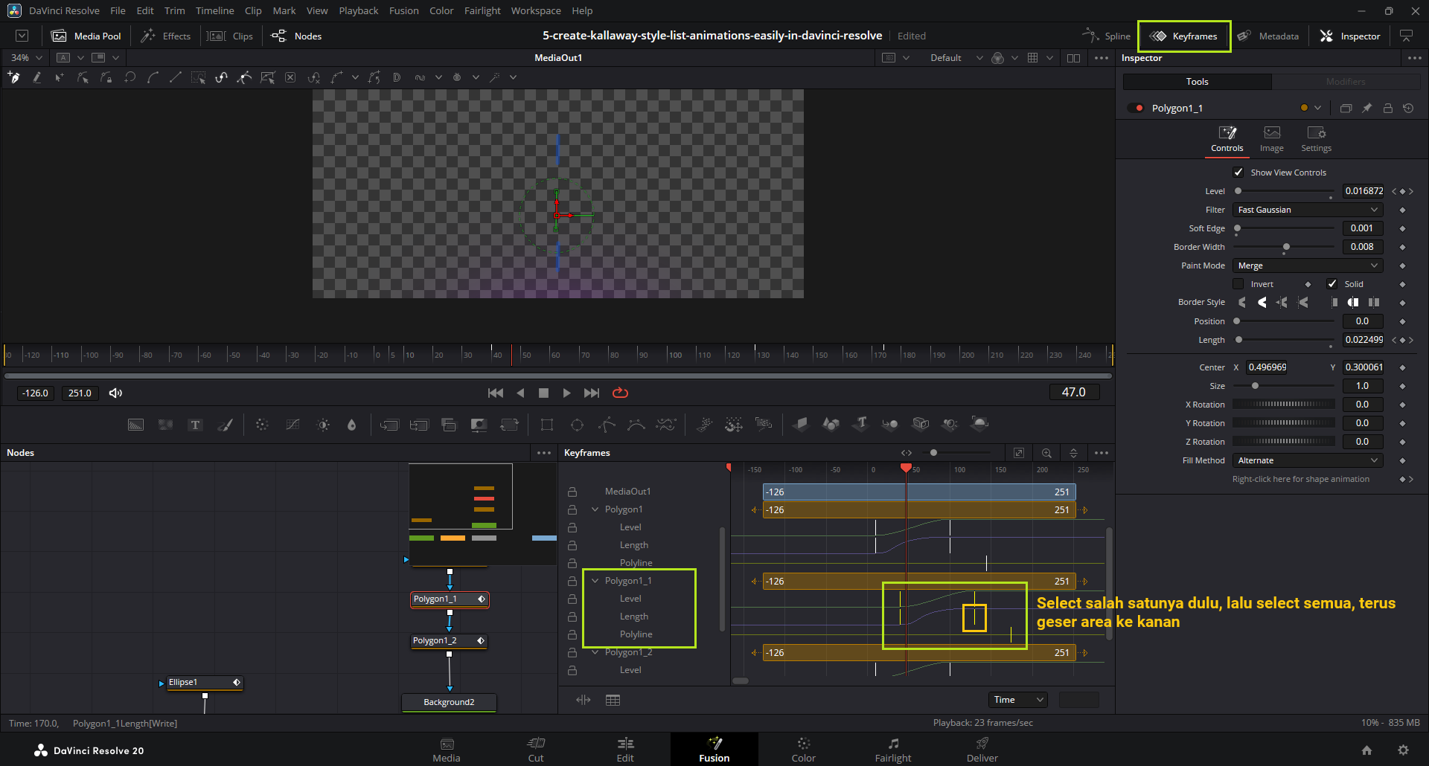Click the Border Width slider handle
1429x766 pixels.
tap(1286, 247)
